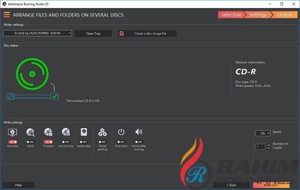Open the write Speed 24x dropdown

262,133
